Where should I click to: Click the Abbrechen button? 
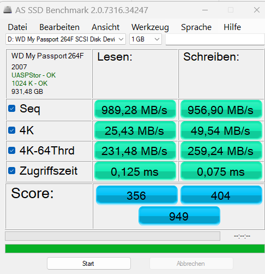[191, 263]
